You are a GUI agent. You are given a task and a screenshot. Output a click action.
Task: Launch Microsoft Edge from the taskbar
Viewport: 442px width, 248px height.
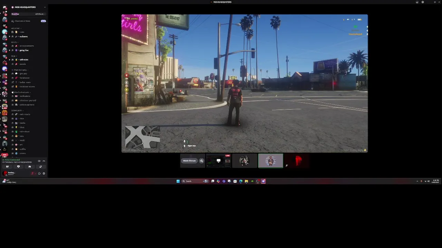point(241,181)
